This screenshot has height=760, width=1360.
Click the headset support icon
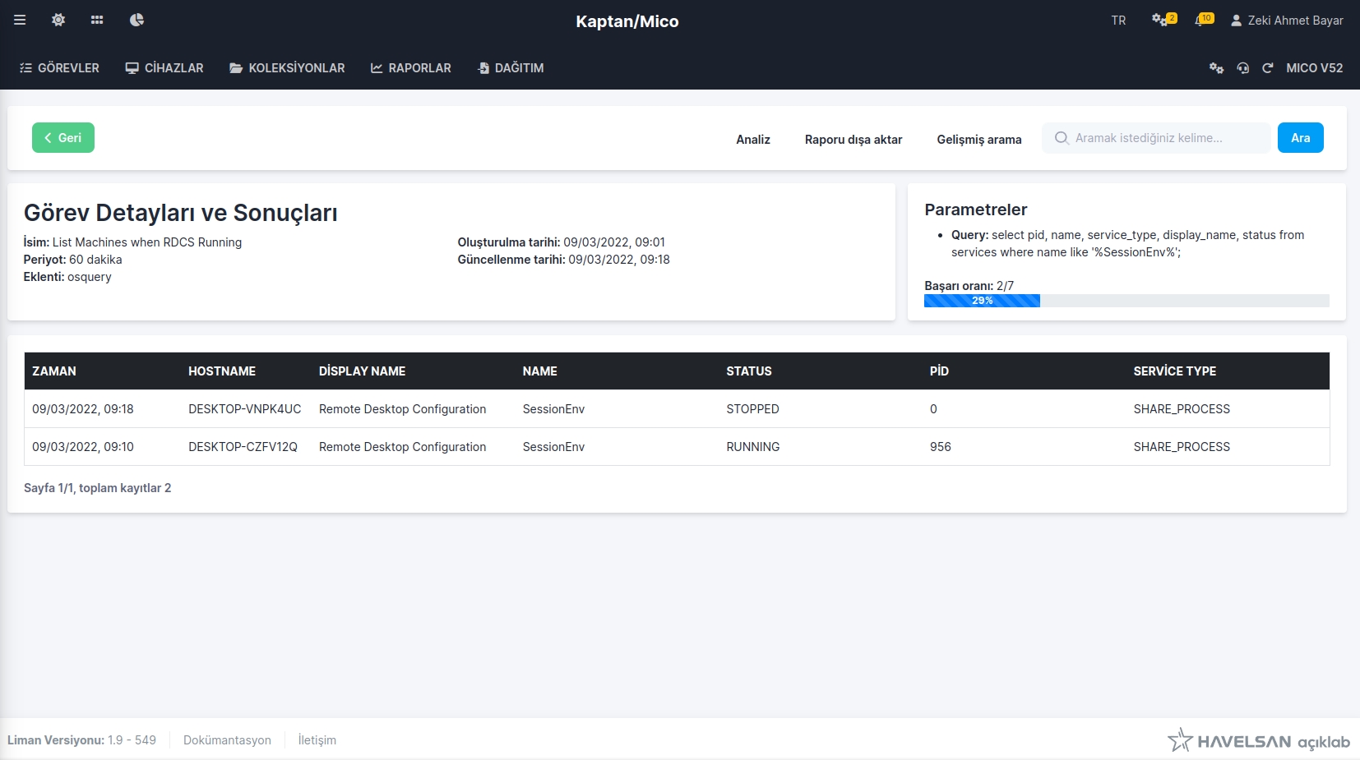(1242, 68)
